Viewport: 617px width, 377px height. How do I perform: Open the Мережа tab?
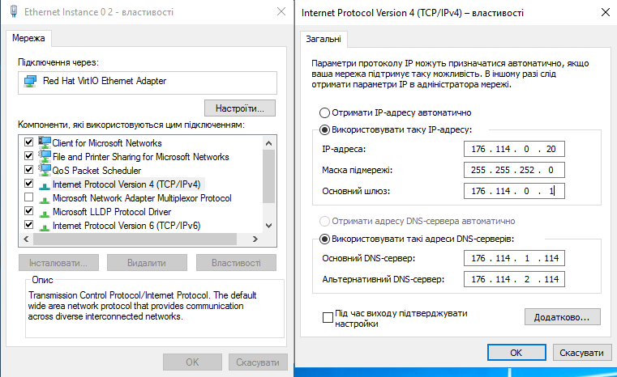click(28, 38)
